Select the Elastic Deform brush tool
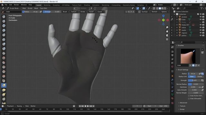This screenshot has height=115, width=206. (x=4, y=90)
